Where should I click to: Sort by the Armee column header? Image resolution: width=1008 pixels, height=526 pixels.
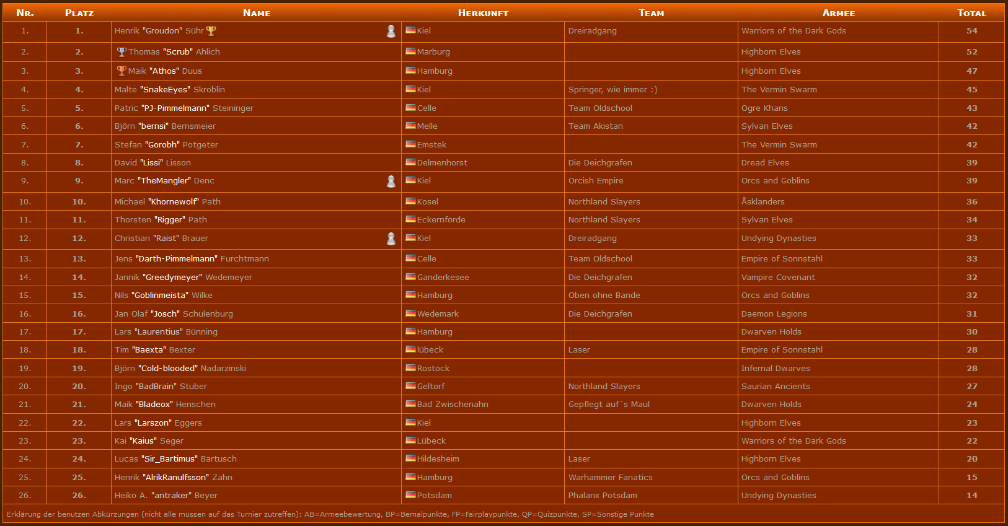[x=838, y=13]
